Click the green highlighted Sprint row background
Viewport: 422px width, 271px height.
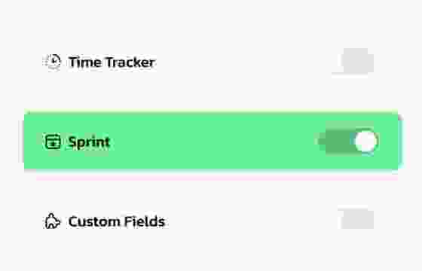point(211,142)
